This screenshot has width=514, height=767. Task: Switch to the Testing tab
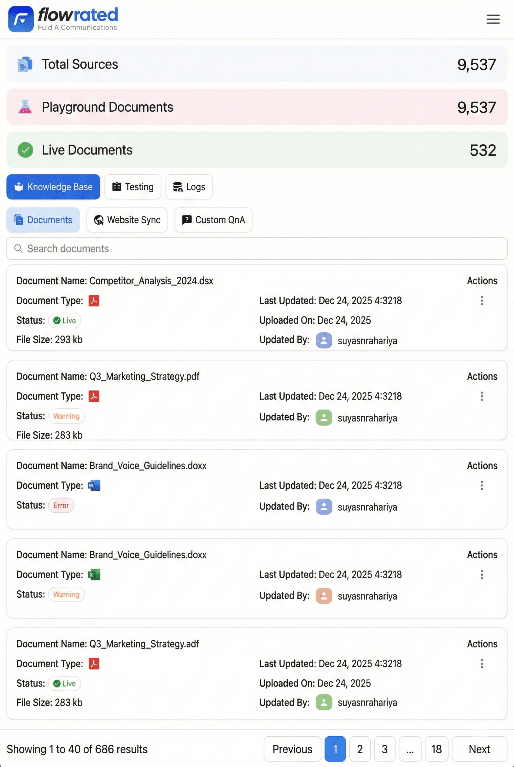pyautogui.click(x=133, y=187)
